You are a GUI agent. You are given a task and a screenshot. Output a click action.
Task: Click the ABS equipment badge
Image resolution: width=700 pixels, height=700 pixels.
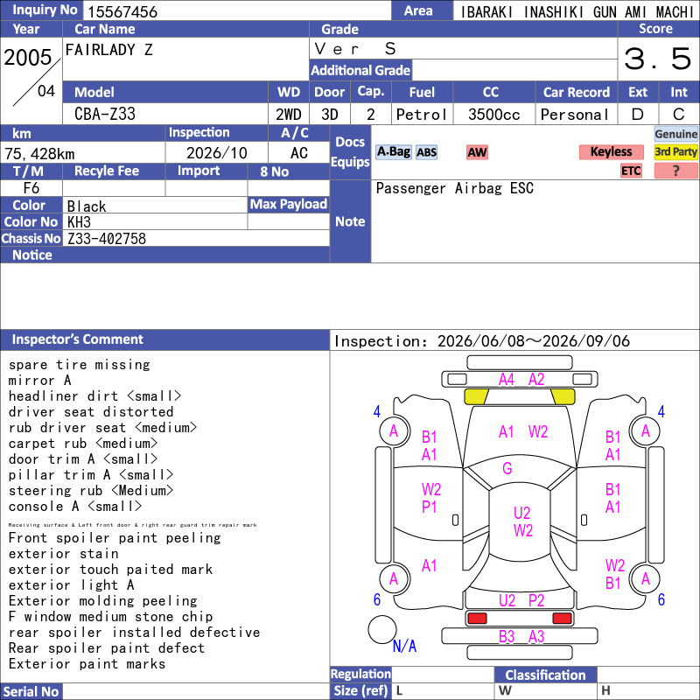(426, 152)
